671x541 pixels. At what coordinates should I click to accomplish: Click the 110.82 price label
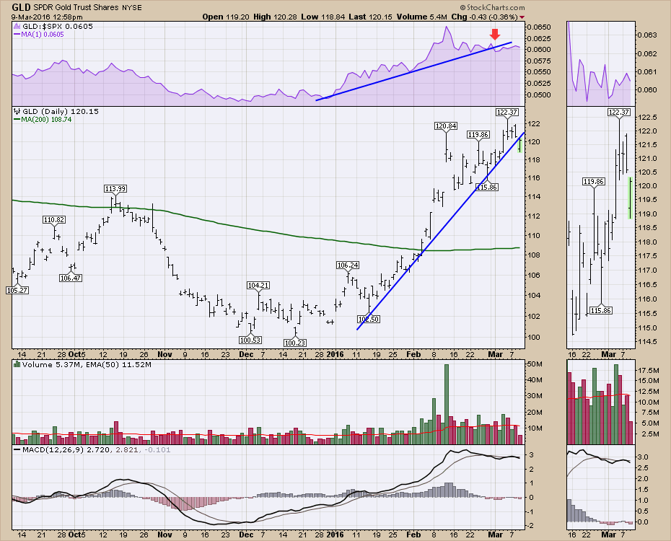tap(54, 220)
